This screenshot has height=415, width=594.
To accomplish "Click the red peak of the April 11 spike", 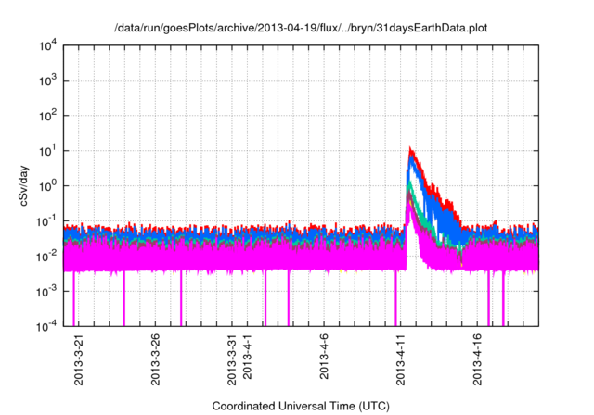I will coord(411,148).
